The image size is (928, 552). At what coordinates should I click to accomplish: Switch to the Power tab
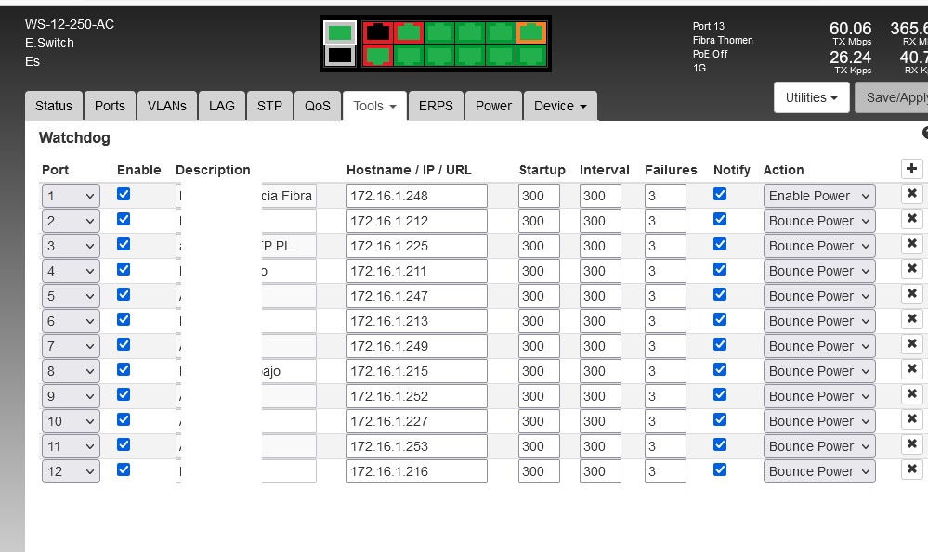(493, 106)
